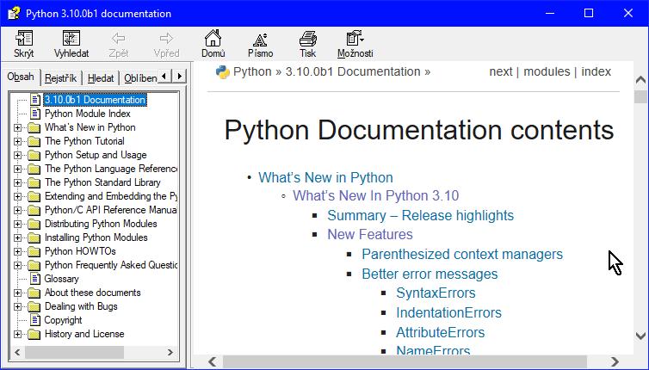The height and width of the screenshot is (370, 649).
Task: Switch to the Rejstřík tab
Action: click(x=61, y=78)
